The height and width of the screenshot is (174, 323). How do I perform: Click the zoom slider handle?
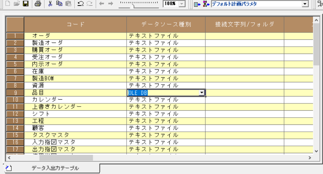pyautogui.click(x=132, y=6)
